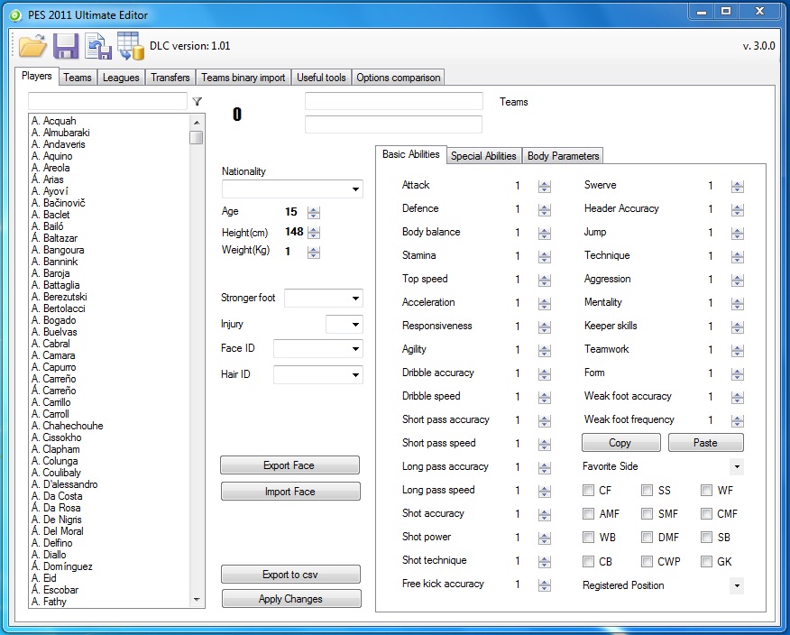
Task: Adjust the Form value spinner
Action: (x=737, y=373)
